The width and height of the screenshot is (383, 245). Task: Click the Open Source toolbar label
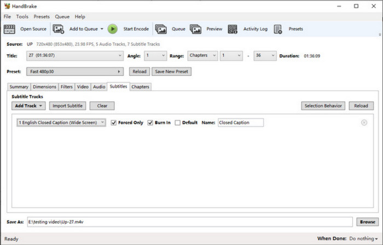click(33, 29)
